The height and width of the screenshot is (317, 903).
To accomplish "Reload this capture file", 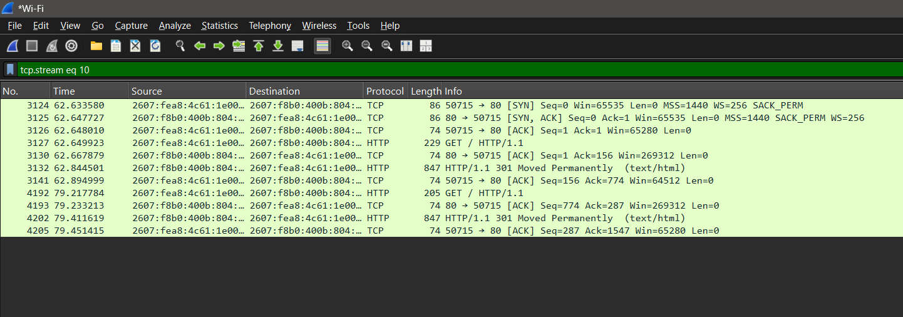I will [155, 46].
